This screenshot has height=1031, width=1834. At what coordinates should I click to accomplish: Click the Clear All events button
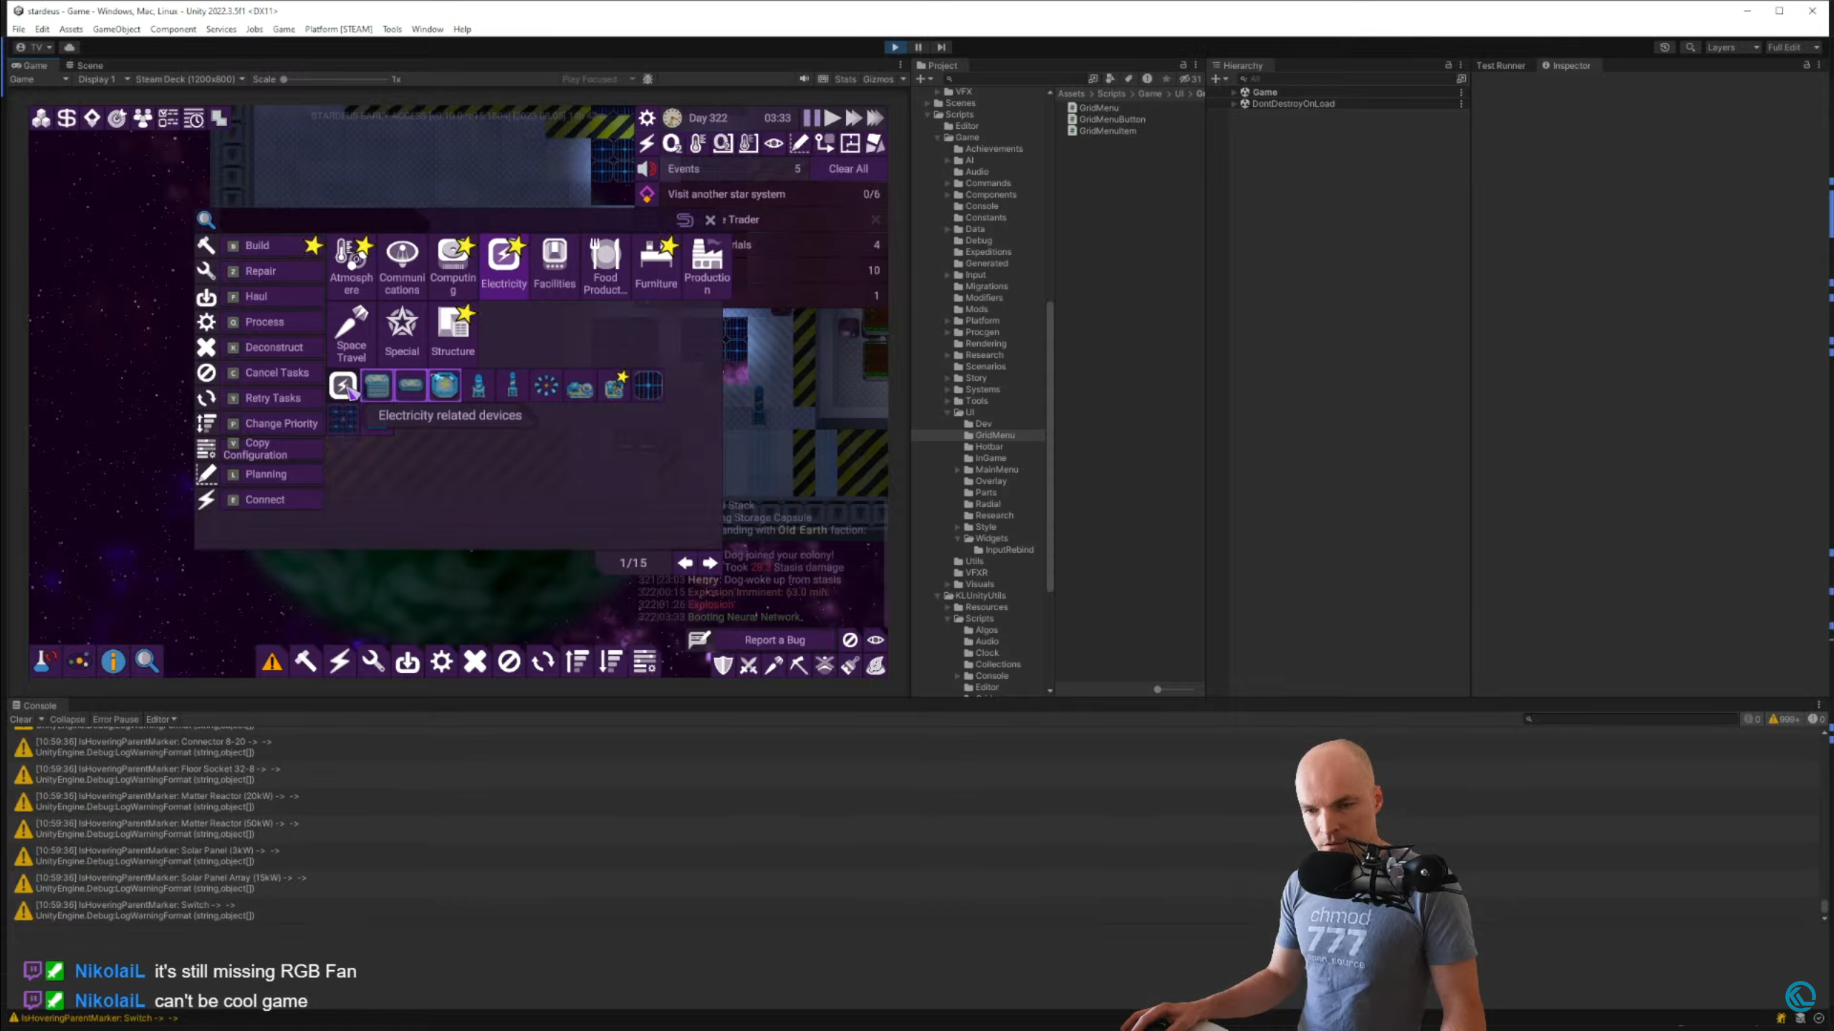(848, 169)
